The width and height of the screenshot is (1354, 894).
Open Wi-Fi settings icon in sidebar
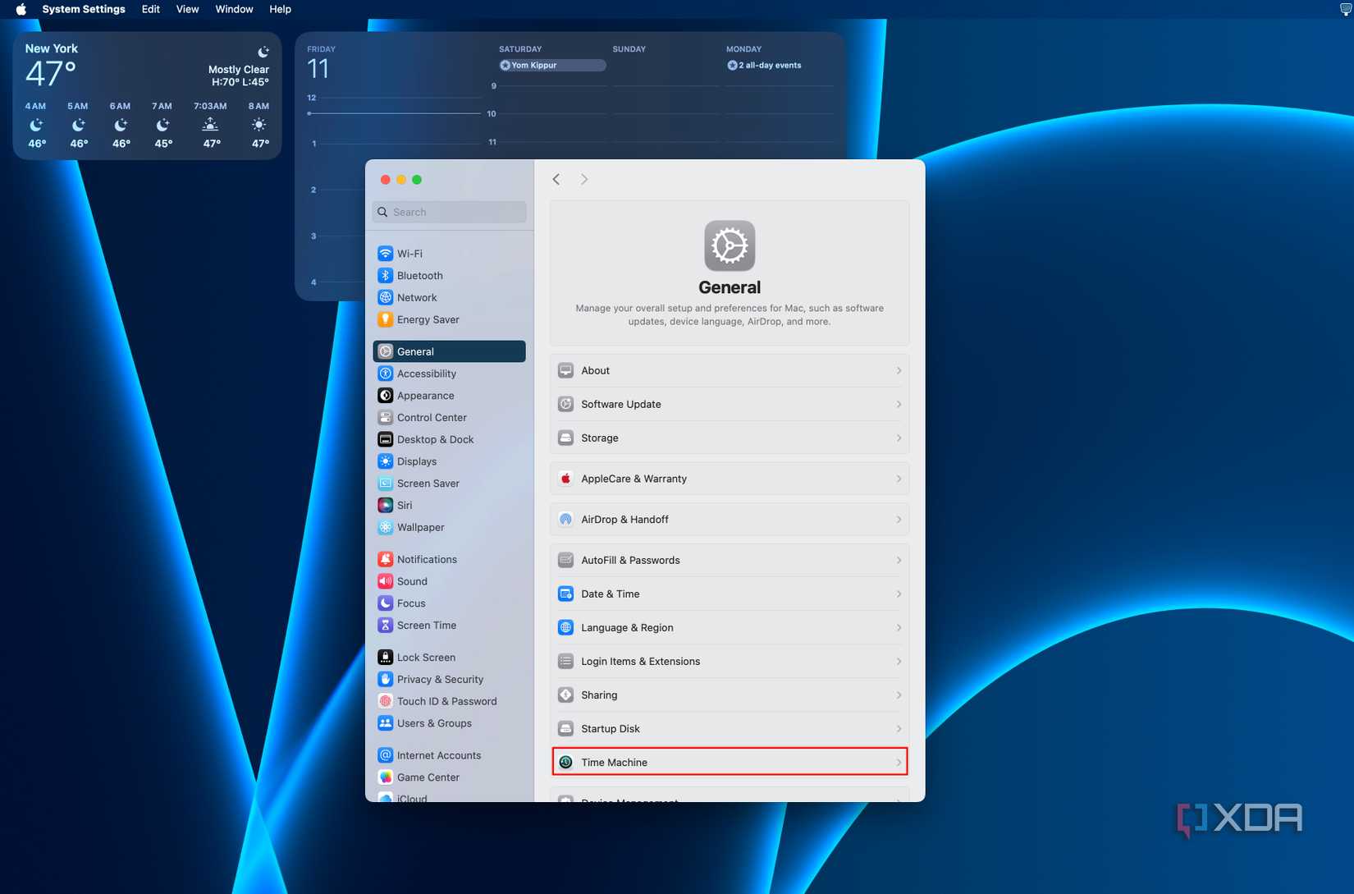385,254
